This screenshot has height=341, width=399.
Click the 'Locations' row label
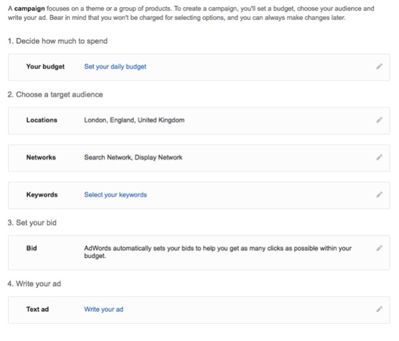pos(42,120)
